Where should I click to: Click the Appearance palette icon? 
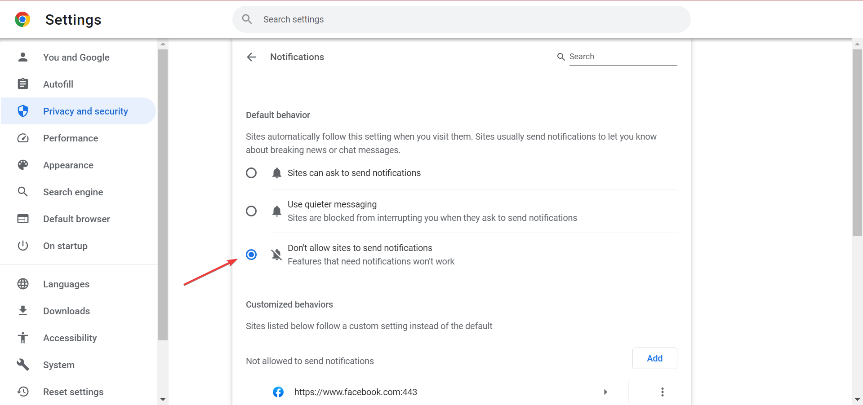pyautogui.click(x=22, y=165)
